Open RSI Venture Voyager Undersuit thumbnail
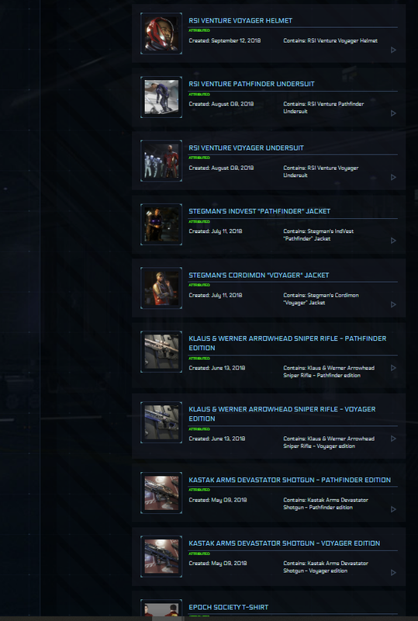Viewport: 418px width, 621px height. coord(161,161)
